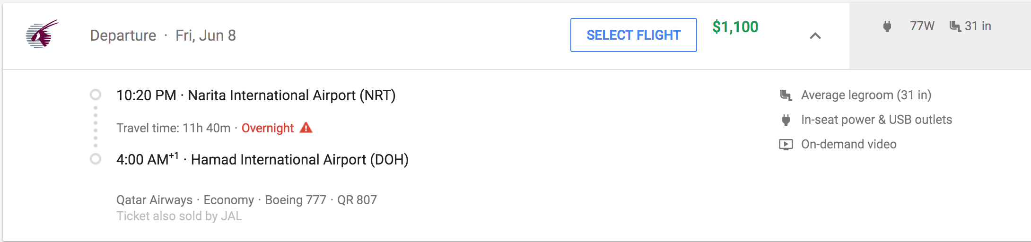Viewport: 1031px width, 242px height.
Task: Click "Ticket also sold by JAL" text
Action: coord(179,216)
